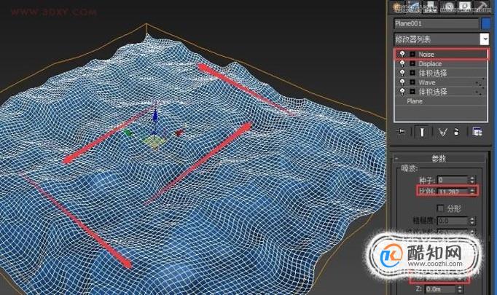Select the Wave modifier in the stack
This screenshot has height=295, width=497.
(426, 82)
